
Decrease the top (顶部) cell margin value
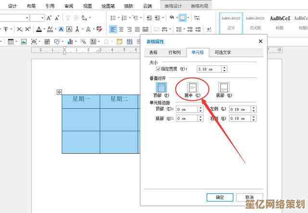pyautogui.click(x=200, y=111)
